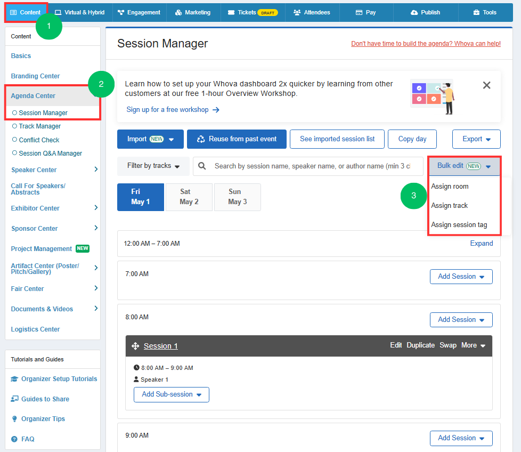Click the Guides to Share icon

point(14,399)
